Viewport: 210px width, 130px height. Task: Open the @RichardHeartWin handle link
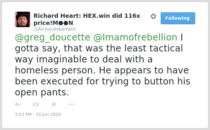click(55, 29)
